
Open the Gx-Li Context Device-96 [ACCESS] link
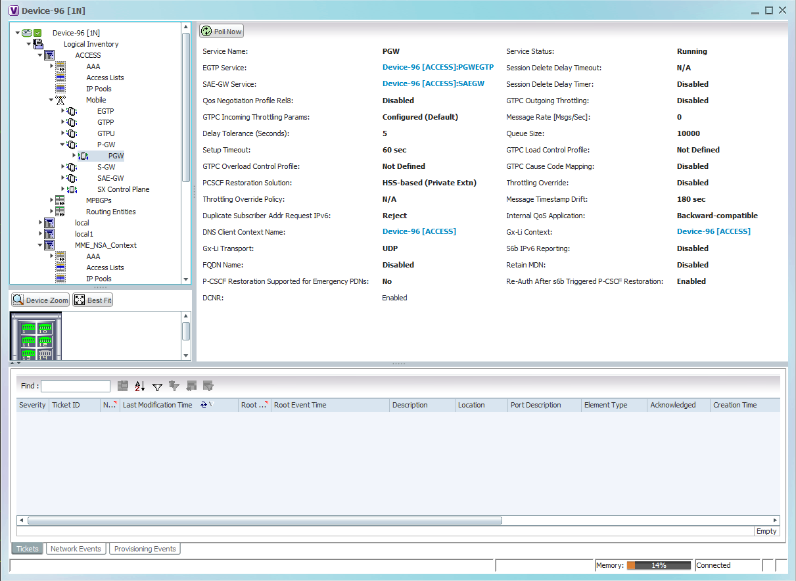point(713,232)
